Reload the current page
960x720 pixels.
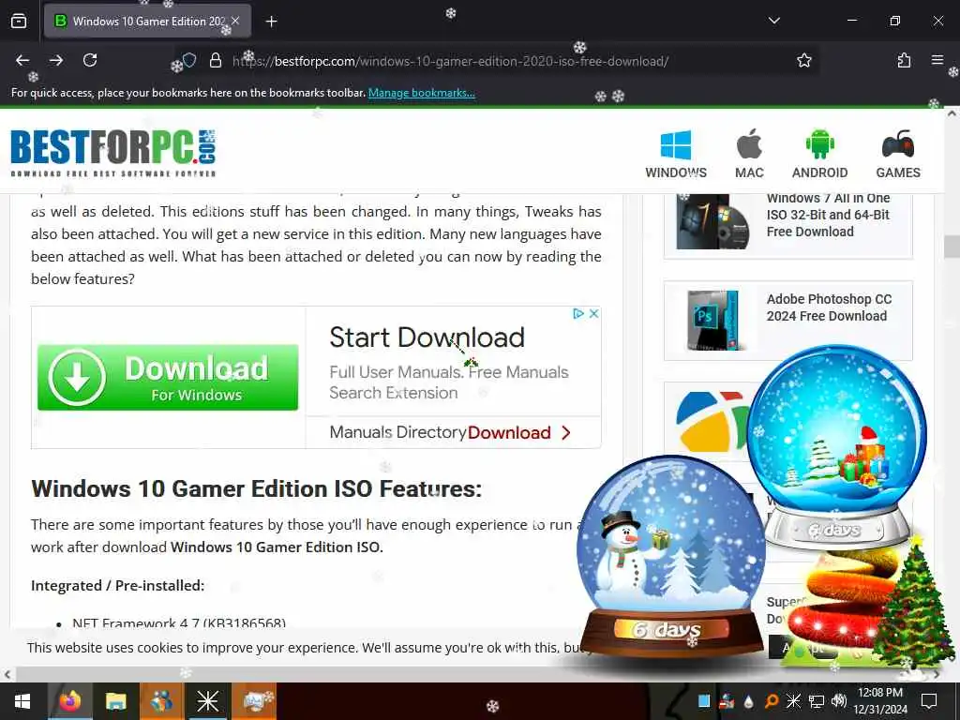click(x=90, y=61)
